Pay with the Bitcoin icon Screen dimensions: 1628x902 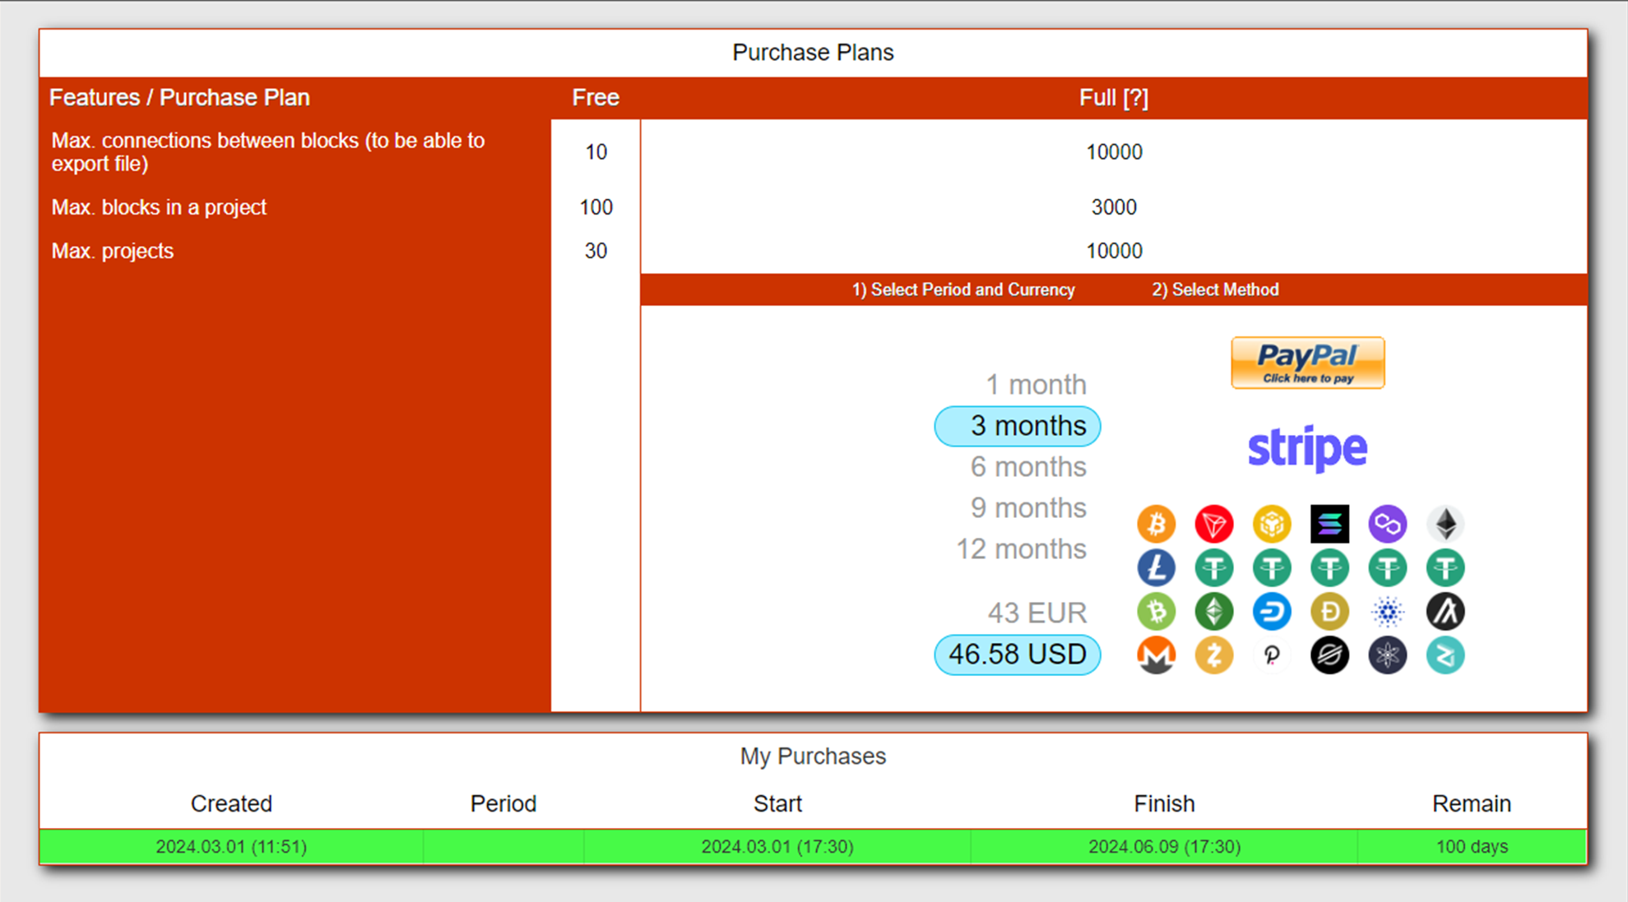[1156, 524]
